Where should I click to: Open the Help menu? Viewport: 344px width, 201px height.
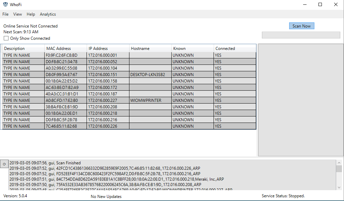coord(31,14)
